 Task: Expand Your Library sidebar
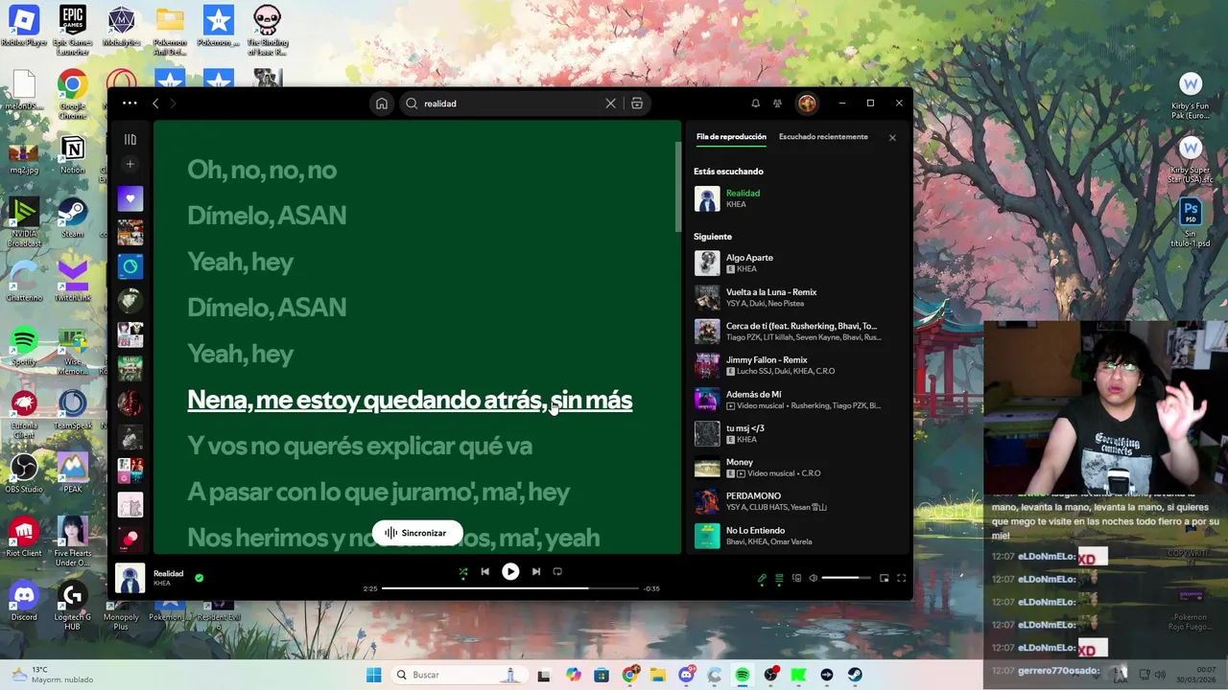[x=130, y=140]
